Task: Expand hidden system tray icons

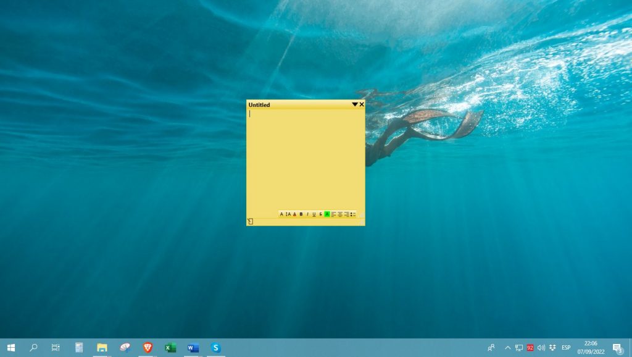Action: (507, 347)
